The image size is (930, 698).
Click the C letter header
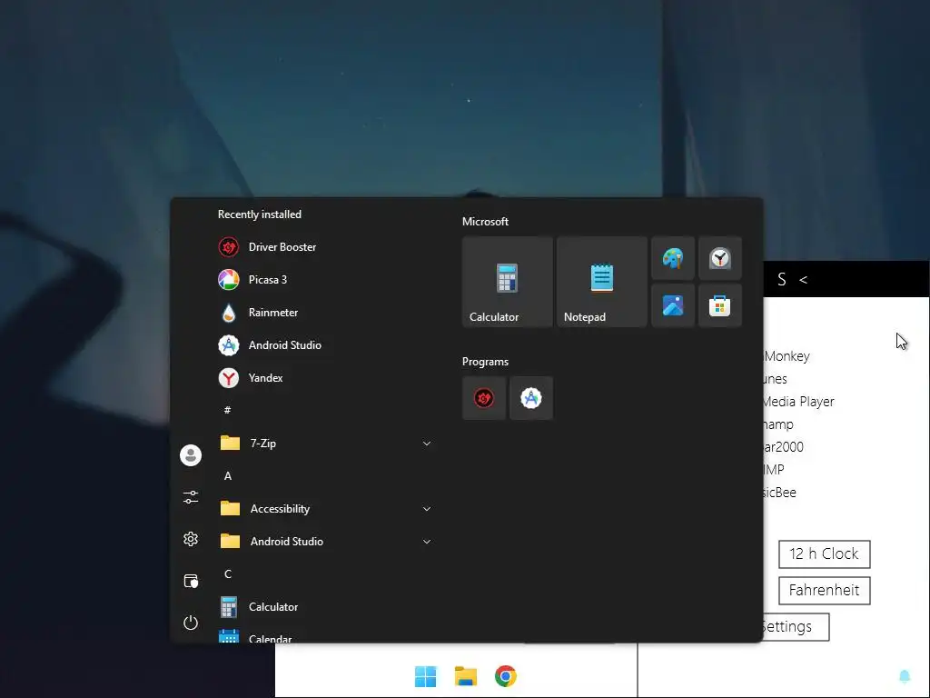(228, 574)
